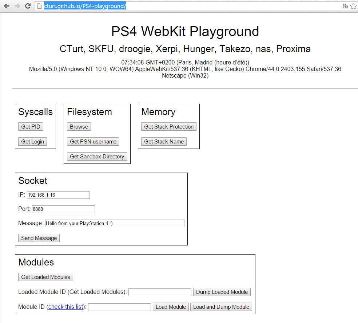Click Load and Dump Module
Screen dimensions: 358x323
click(x=221, y=307)
